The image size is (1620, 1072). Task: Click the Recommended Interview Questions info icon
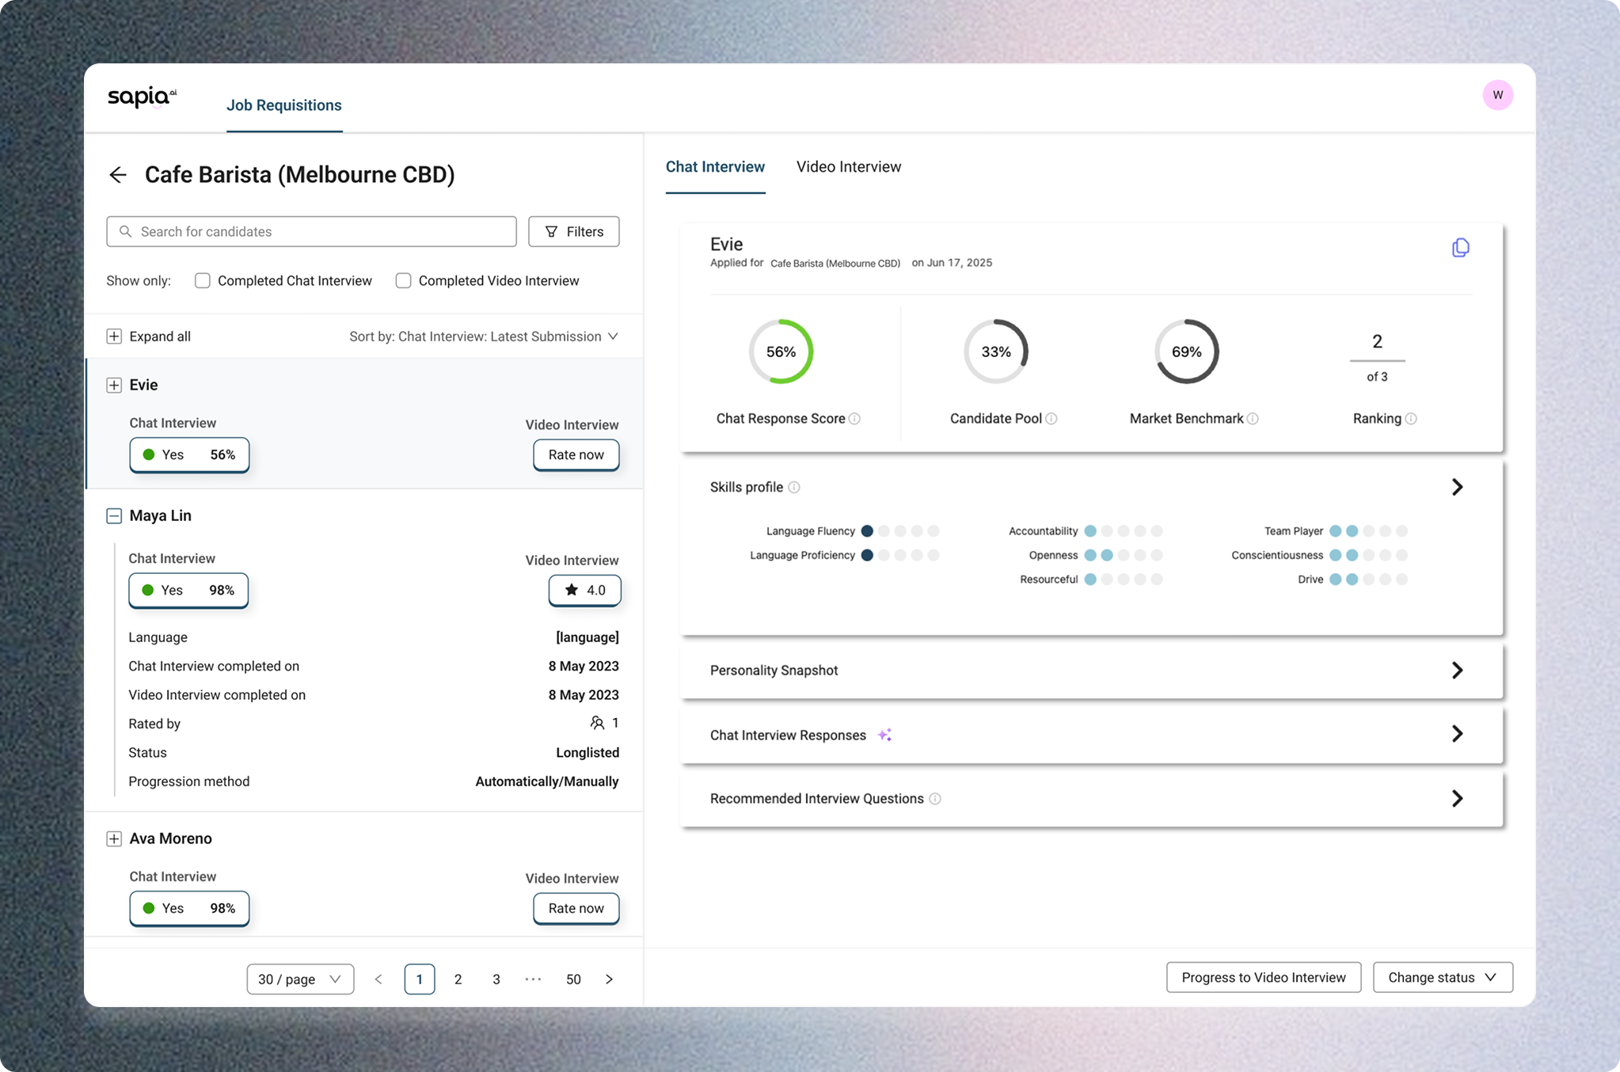[x=935, y=799]
